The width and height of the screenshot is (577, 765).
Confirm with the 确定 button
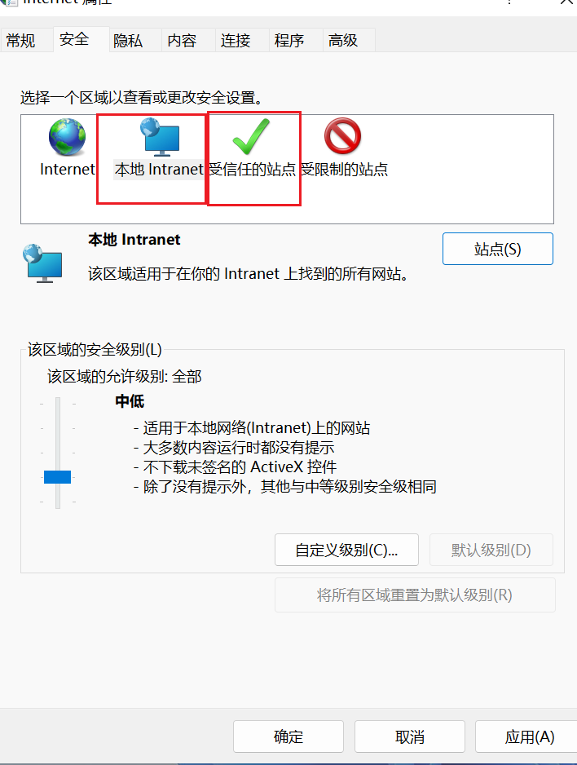tap(288, 736)
